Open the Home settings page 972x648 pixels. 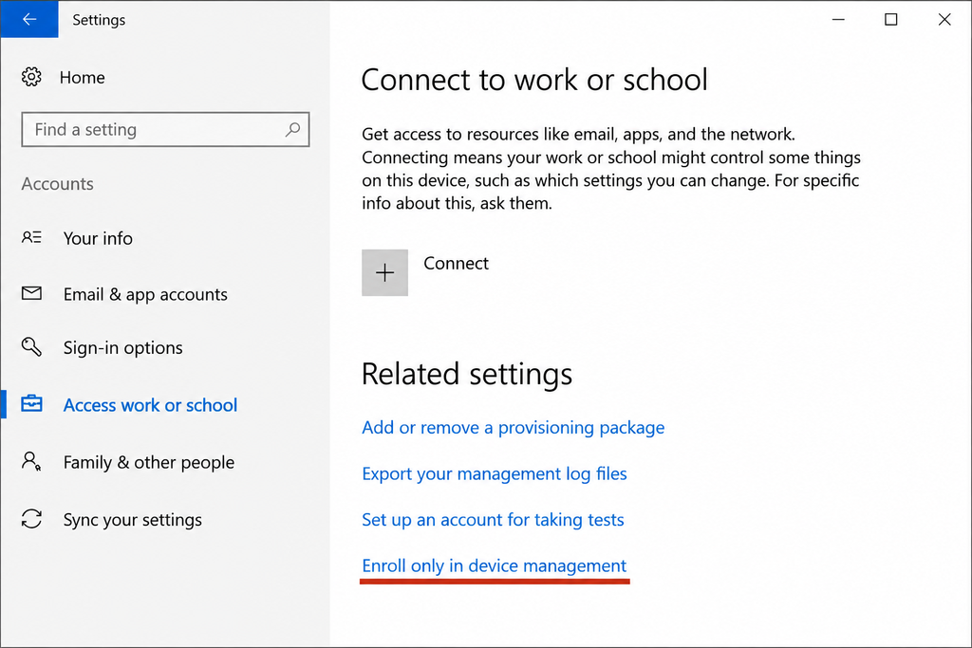82,78
